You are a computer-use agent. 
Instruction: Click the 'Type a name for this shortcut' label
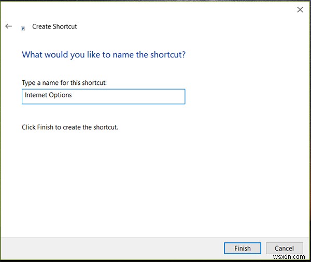pos(64,83)
